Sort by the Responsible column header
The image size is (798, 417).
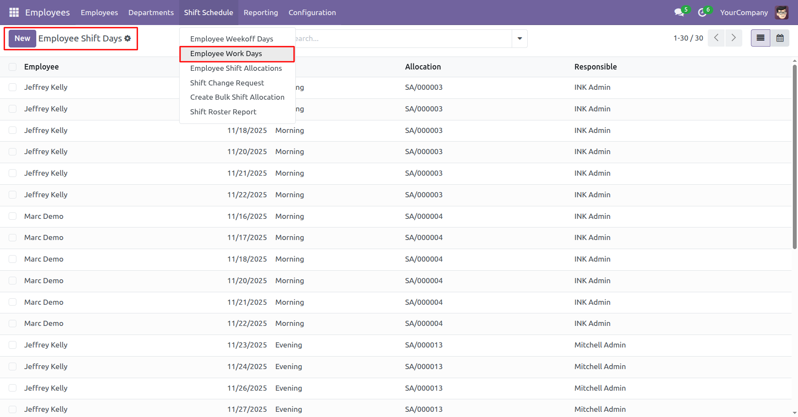(x=595, y=67)
